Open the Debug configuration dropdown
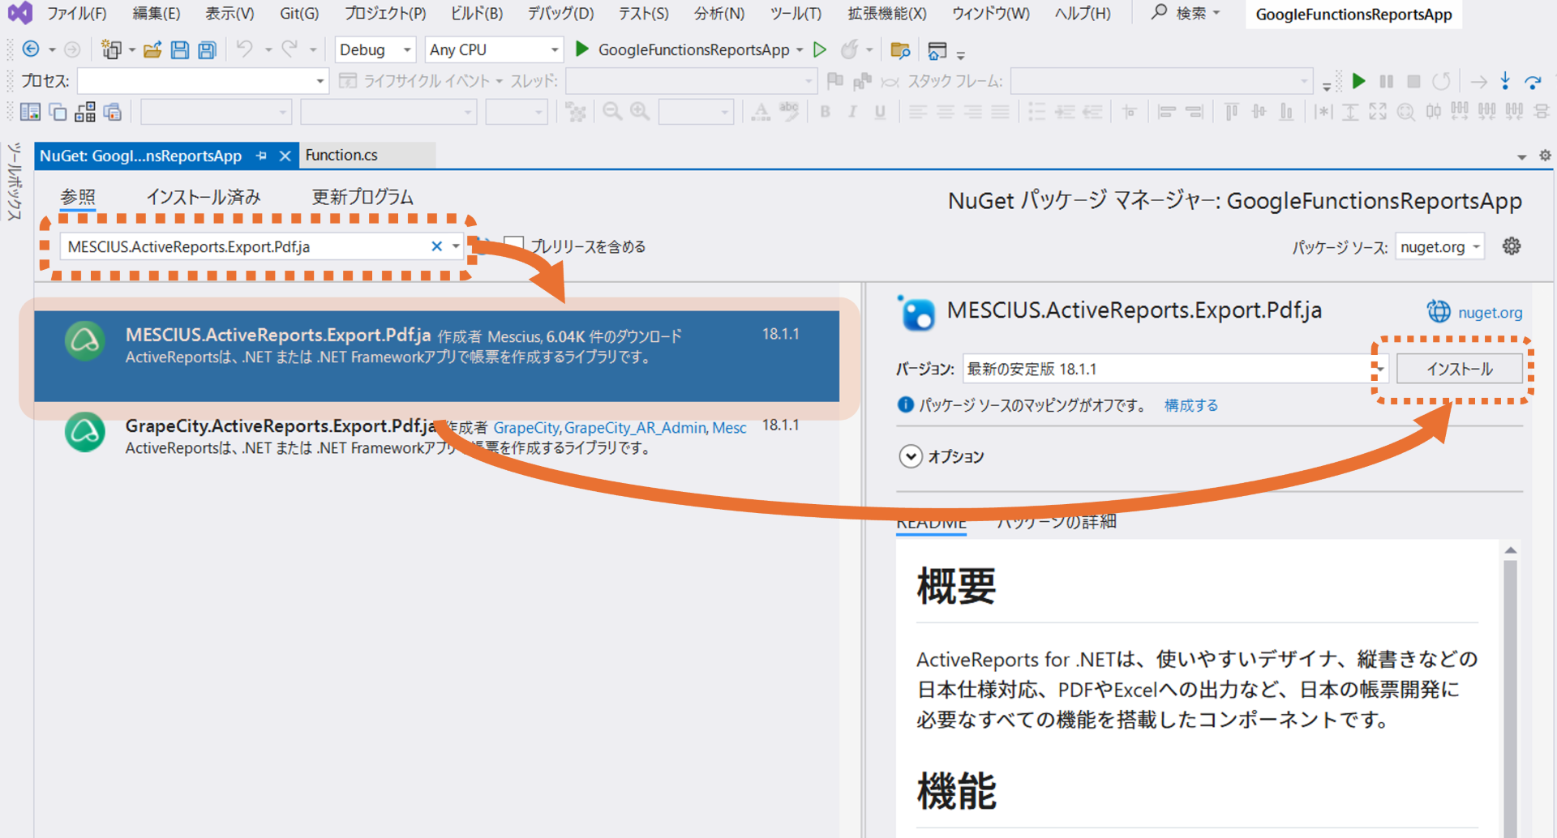This screenshot has height=838, width=1557. click(375, 49)
